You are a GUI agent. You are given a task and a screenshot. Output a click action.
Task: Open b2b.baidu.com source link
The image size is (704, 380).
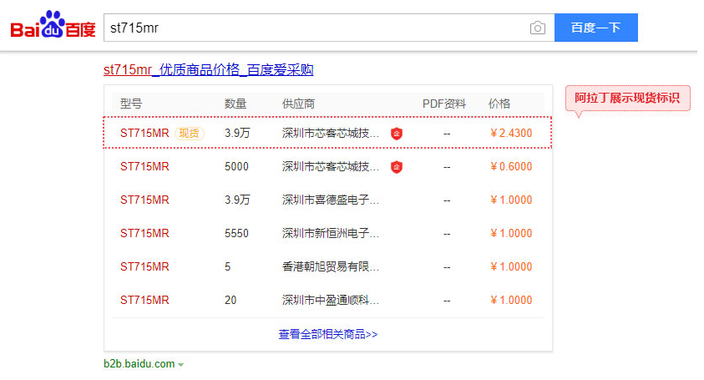click(139, 364)
